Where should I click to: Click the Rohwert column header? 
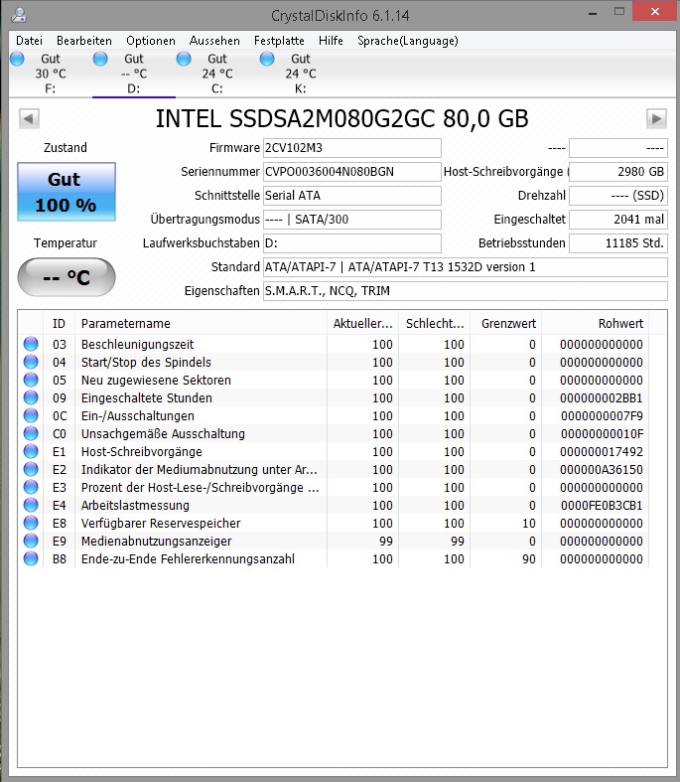[596, 324]
